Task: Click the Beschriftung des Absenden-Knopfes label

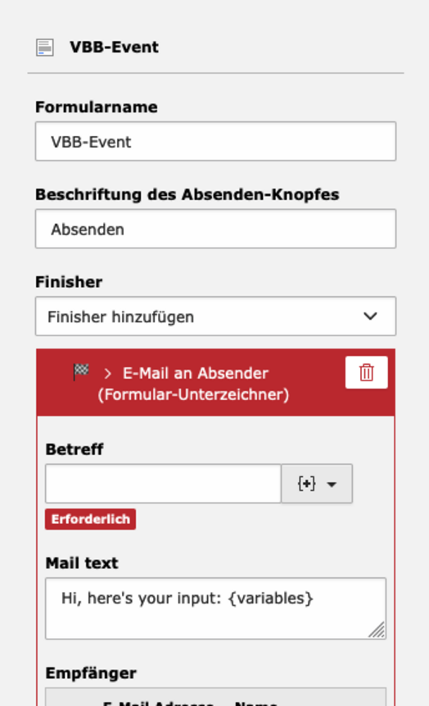Action: tap(187, 194)
